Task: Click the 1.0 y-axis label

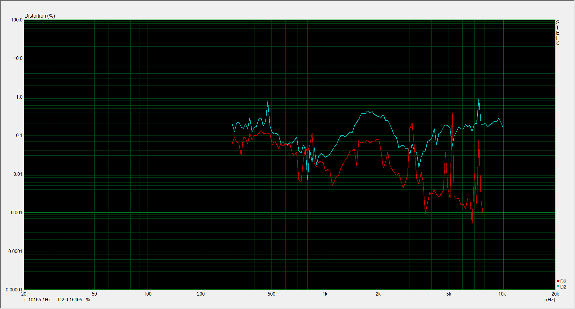Action: coord(19,97)
